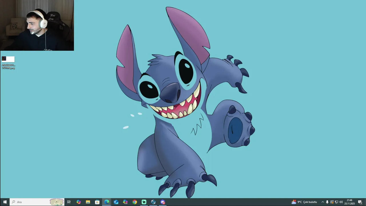
Task: Open the Windows Start menu
Action: coord(5,202)
